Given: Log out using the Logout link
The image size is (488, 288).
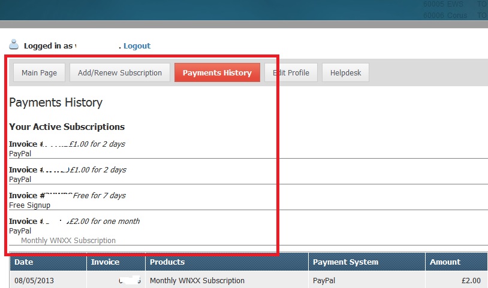Looking at the screenshot, I should coord(137,46).
